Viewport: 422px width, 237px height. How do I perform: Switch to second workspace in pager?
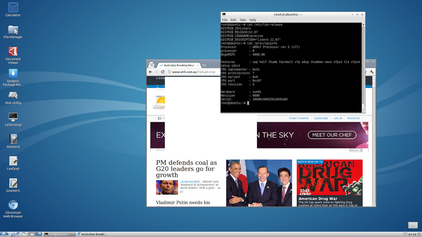click(x=39, y=234)
